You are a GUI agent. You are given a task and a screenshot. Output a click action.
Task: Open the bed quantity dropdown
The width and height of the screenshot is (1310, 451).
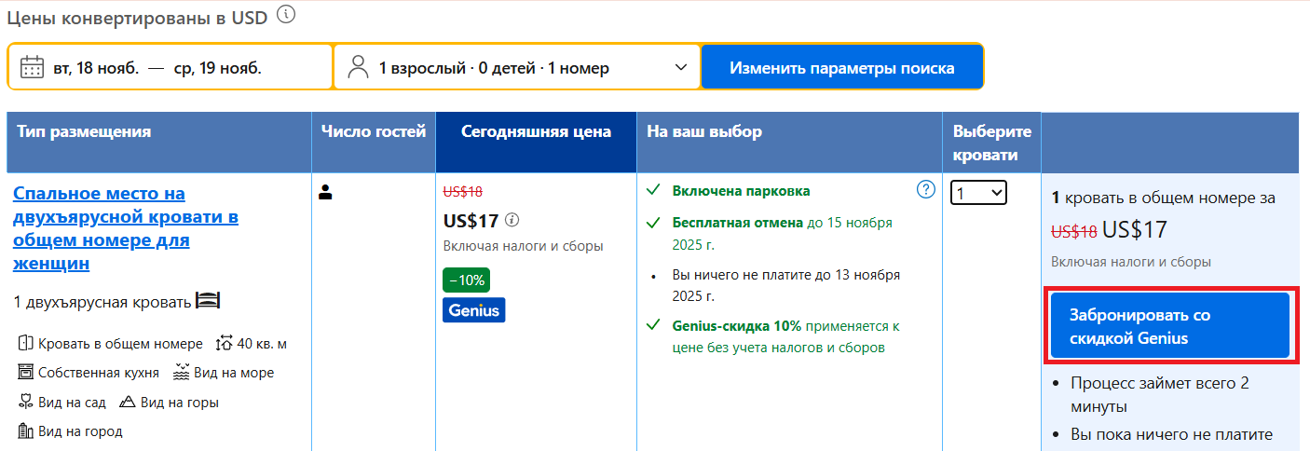pos(978,193)
